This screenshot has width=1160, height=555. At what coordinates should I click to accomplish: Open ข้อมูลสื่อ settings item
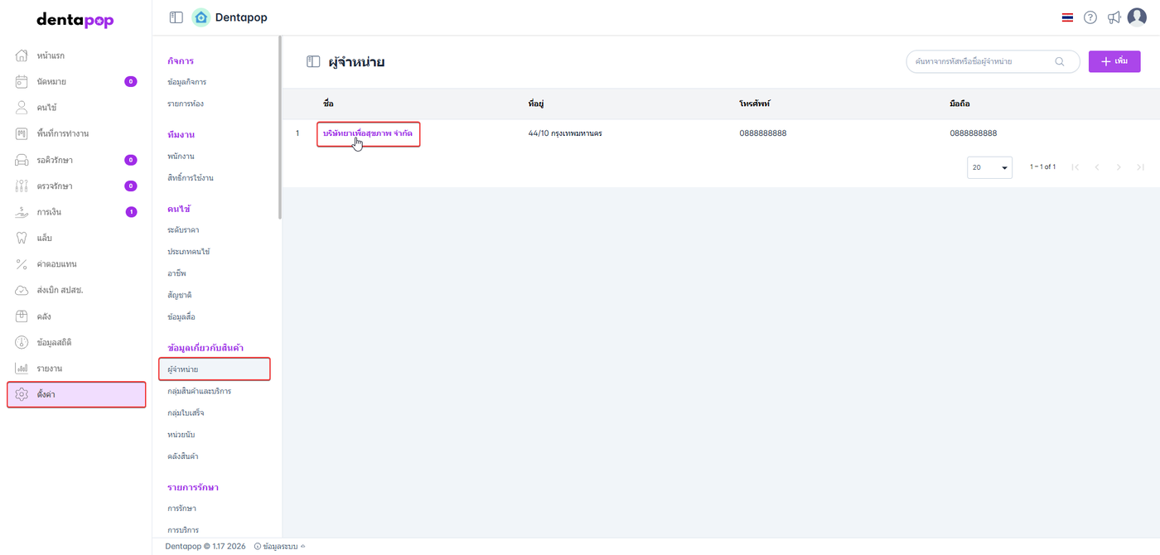pos(181,316)
